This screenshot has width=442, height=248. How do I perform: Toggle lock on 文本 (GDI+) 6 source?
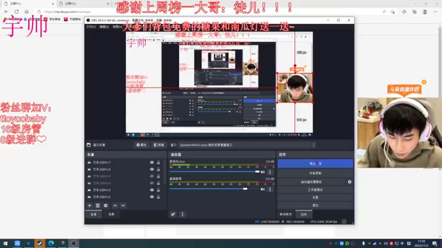tap(159, 169)
